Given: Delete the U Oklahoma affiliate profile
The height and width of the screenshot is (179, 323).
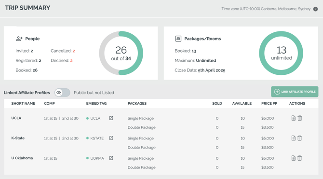Looking at the screenshot, I should 300,158.
